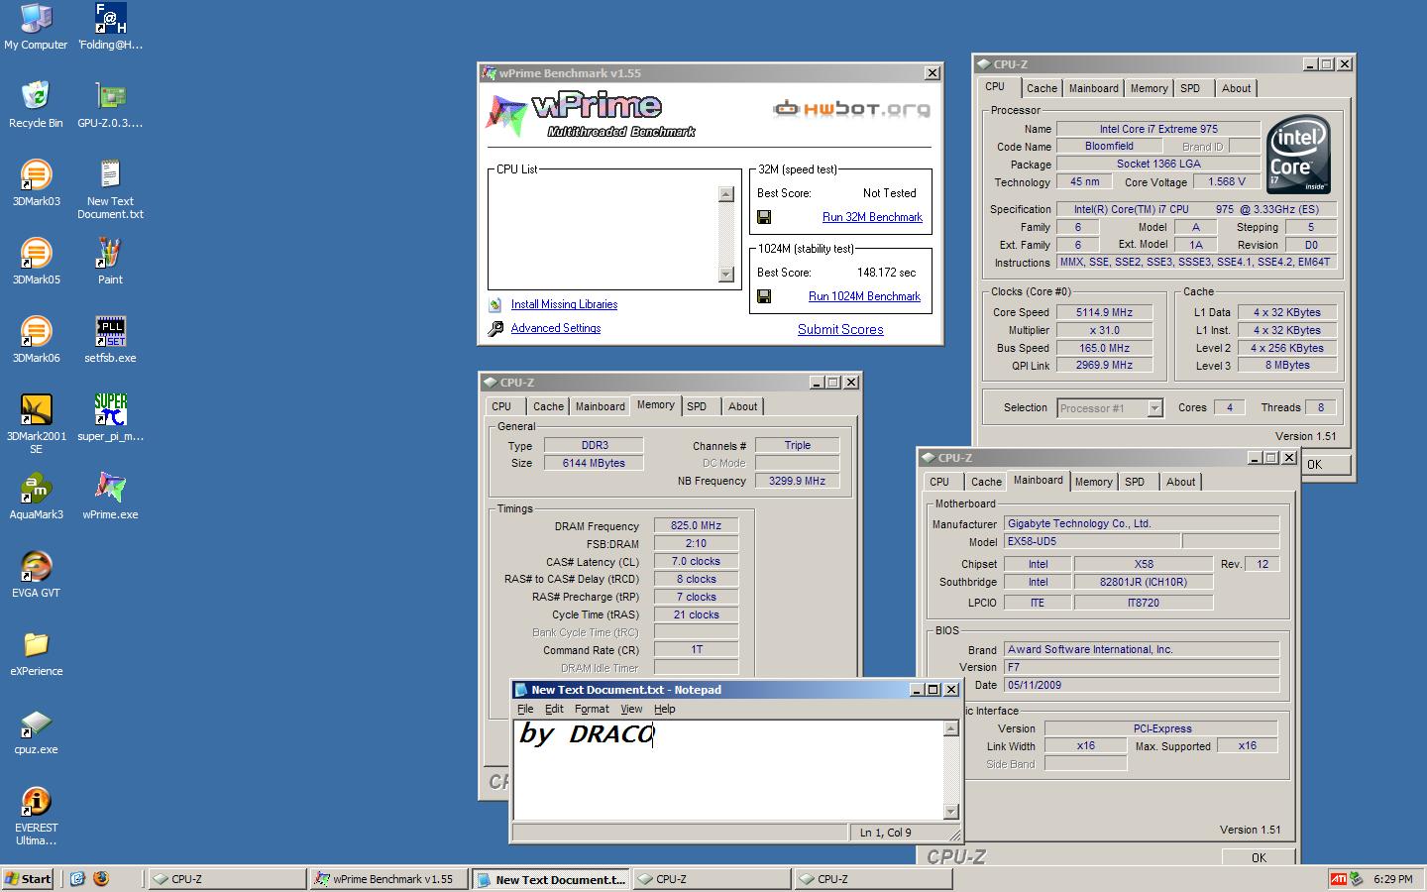
Task: Launch 3DMark2001 SE shortcut
Action: click(36, 424)
